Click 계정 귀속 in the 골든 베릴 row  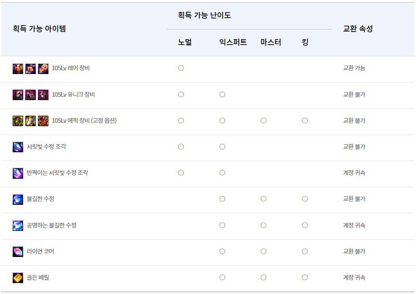tap(354, 277)
